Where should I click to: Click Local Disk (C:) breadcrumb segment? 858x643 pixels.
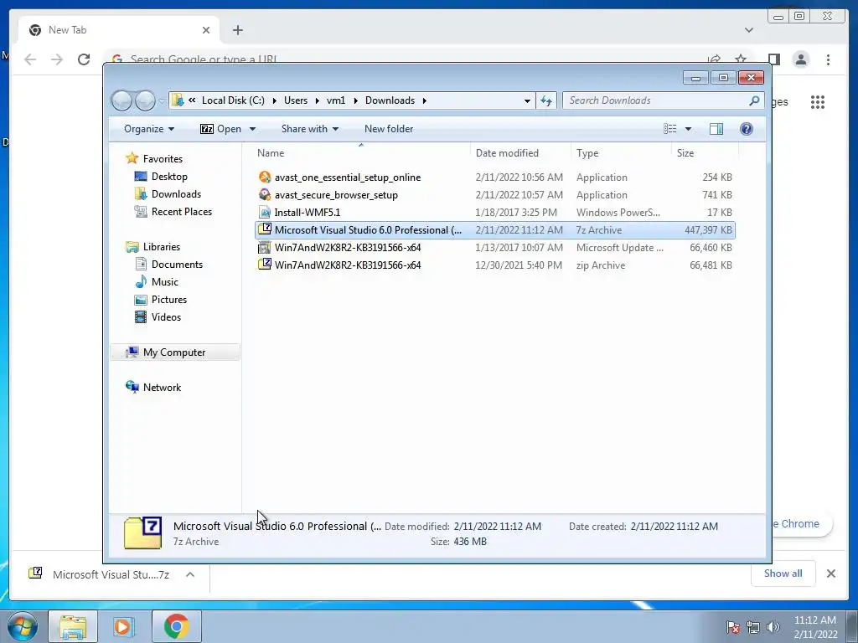coord(233,100)
